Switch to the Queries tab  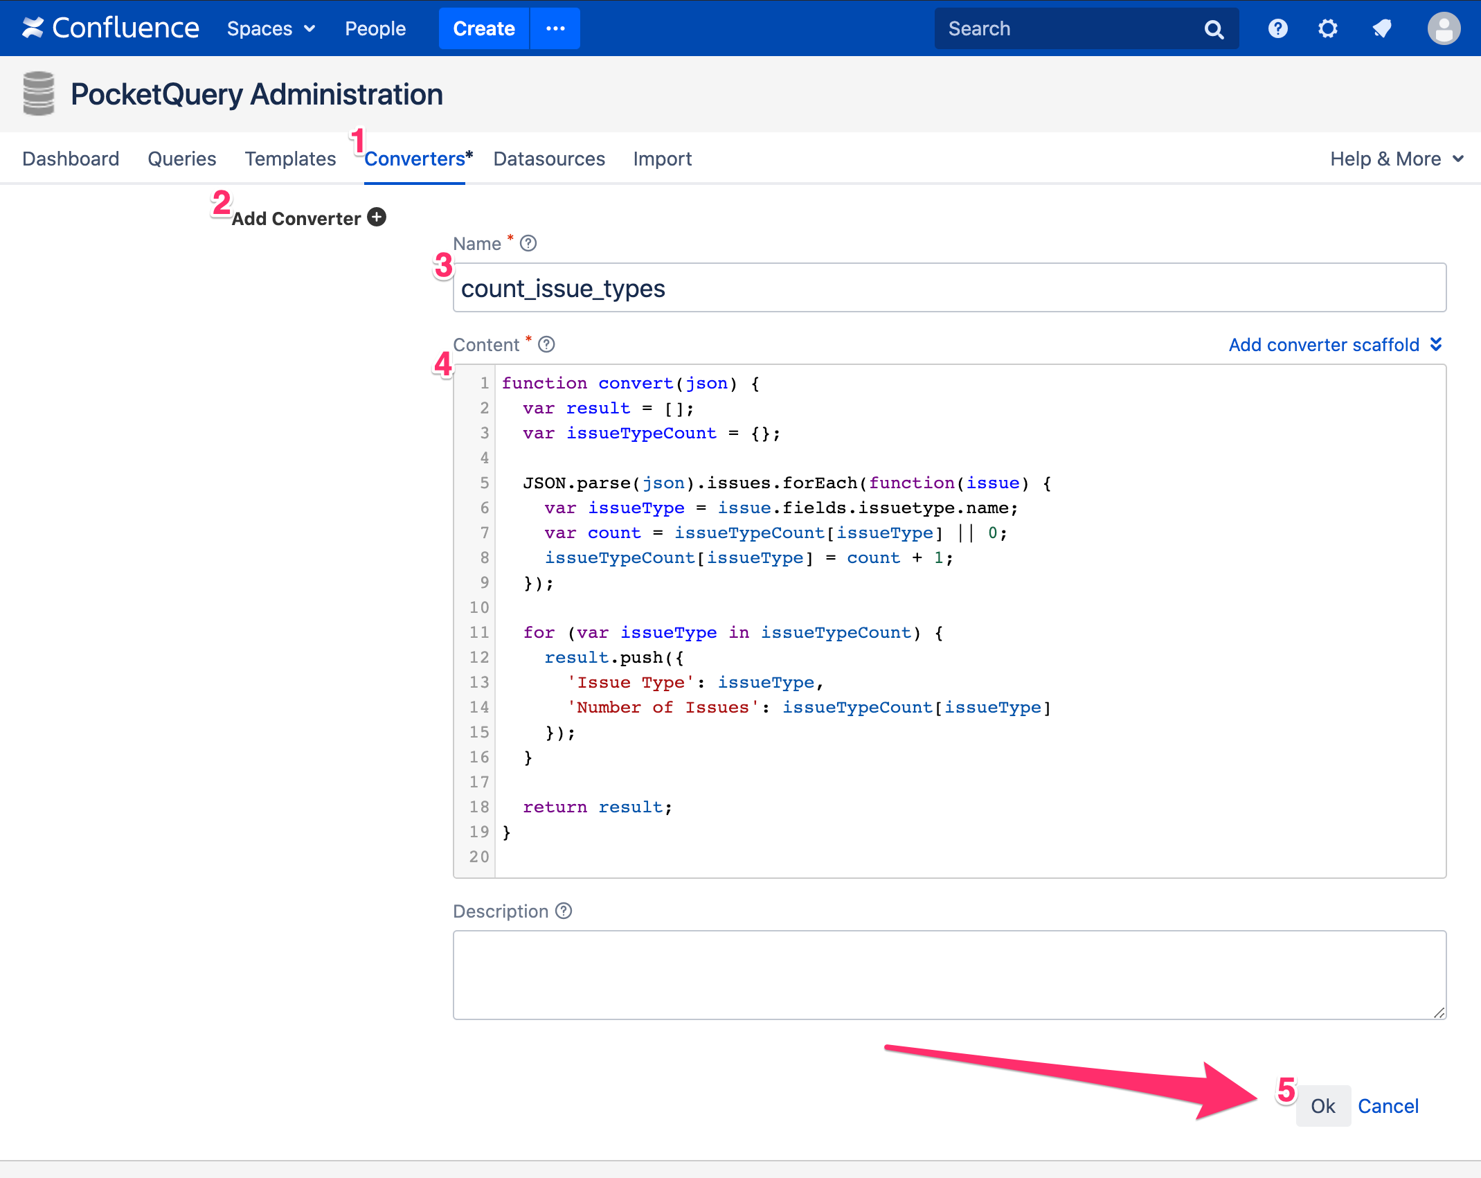click(x=182, y=159)
